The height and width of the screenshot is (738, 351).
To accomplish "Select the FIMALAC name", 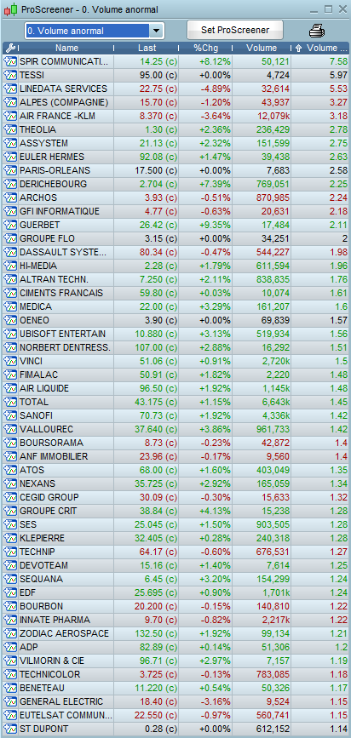I will (x=39, y=375).
